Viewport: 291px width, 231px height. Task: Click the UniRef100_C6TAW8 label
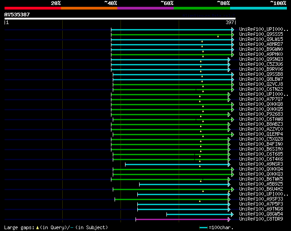click(x=261, y=119)
